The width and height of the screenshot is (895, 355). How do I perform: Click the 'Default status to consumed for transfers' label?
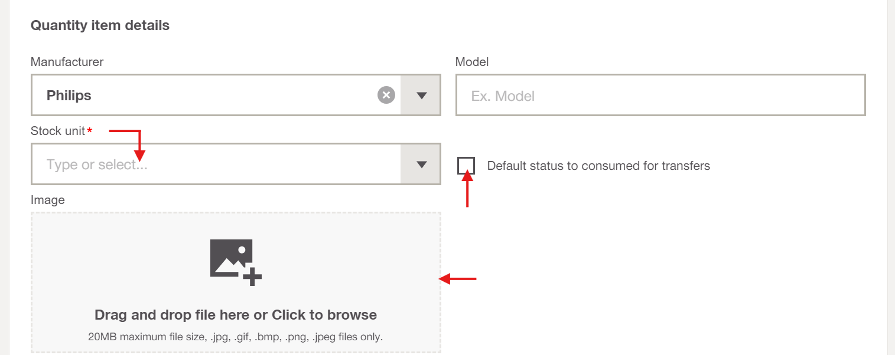[598, 166]
